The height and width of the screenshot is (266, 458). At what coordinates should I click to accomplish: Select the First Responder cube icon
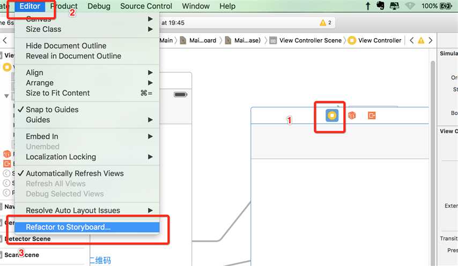tap(352, 116)
